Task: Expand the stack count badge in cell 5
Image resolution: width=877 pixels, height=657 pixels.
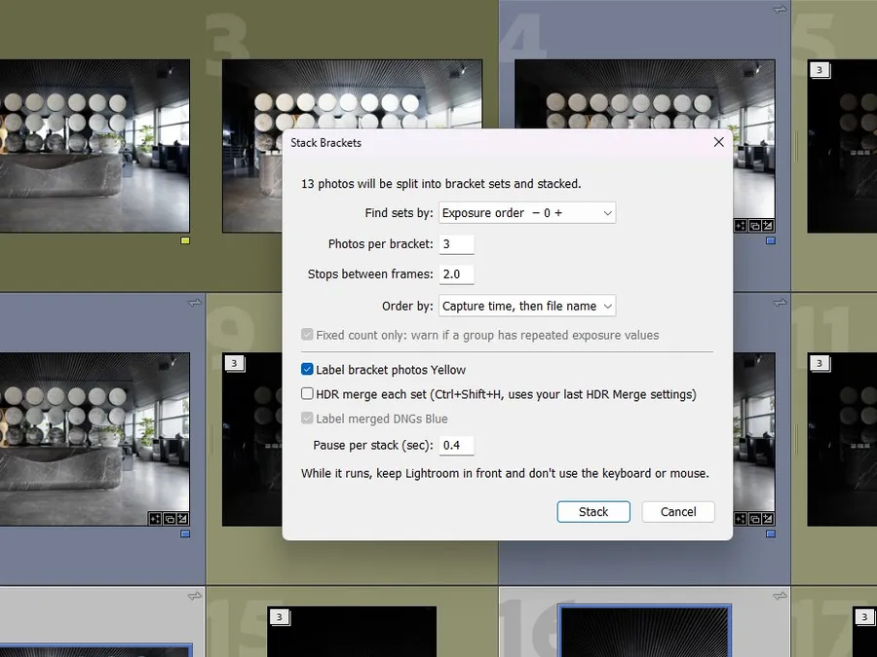Action: point(820,70)
